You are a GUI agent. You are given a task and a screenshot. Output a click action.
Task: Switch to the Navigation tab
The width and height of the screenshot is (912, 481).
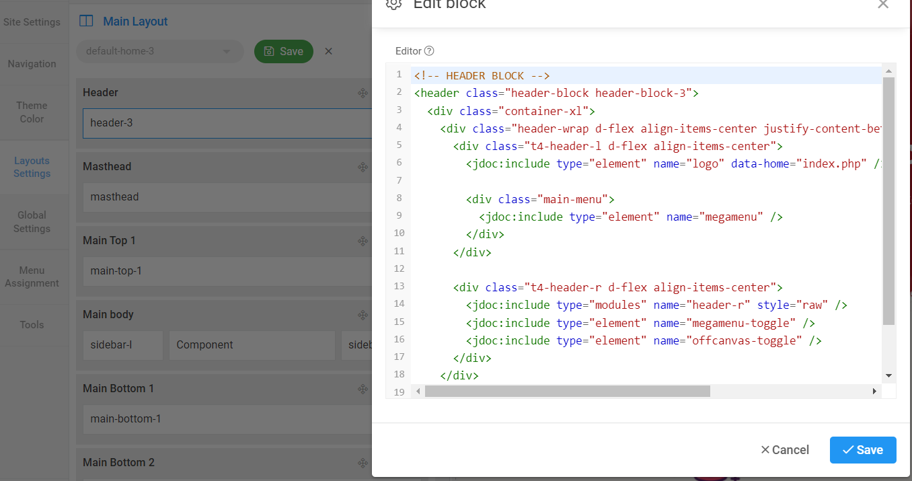32,64
